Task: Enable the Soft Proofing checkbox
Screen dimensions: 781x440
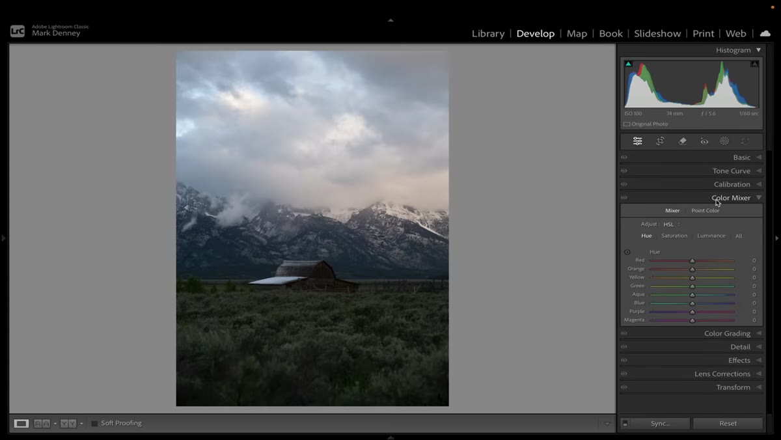Action: point(94,423)
